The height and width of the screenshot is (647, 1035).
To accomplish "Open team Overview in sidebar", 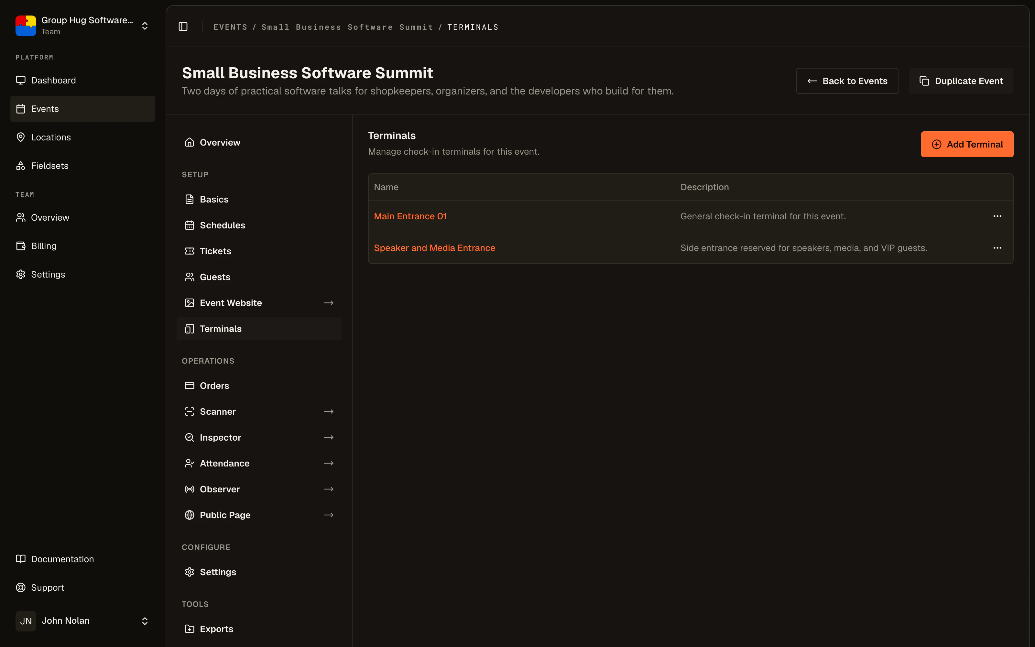I will tap(82, 217).
